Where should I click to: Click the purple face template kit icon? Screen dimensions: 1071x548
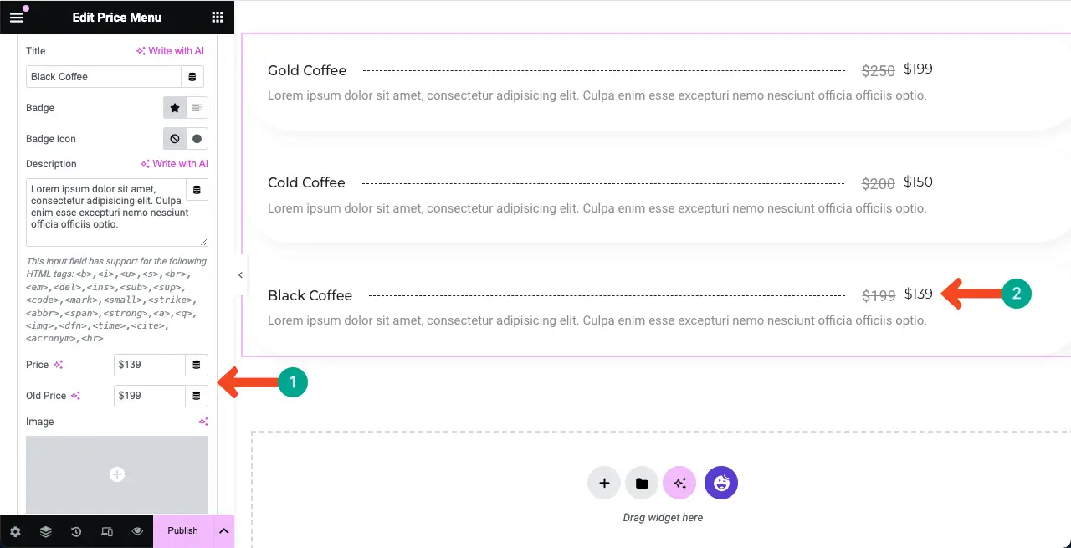click(x=721, y=483)
